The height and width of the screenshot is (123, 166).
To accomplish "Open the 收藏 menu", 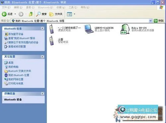I will 61,7.
